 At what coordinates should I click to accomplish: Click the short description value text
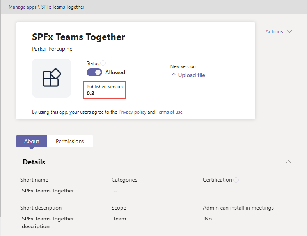point(48,222)
